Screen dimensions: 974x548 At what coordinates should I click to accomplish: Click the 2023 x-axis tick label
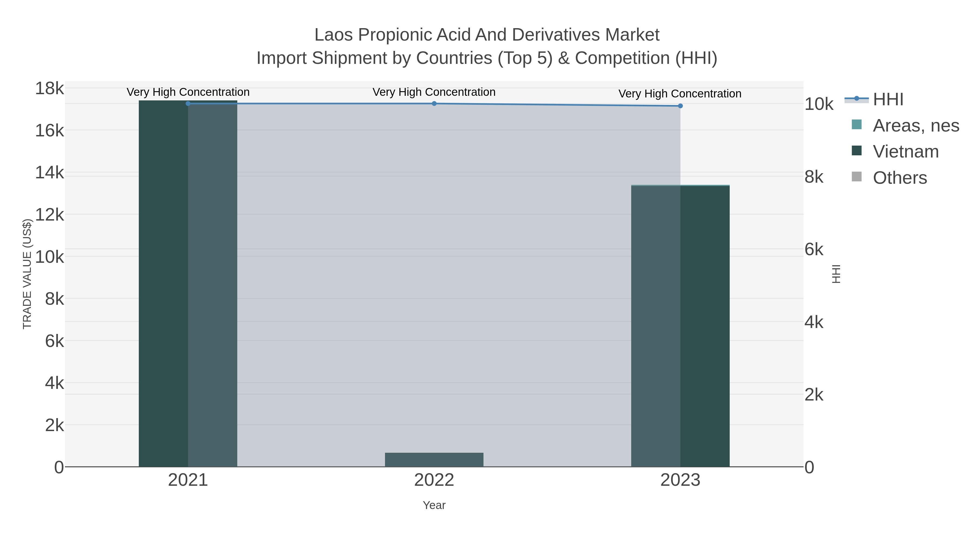[680, 480]
